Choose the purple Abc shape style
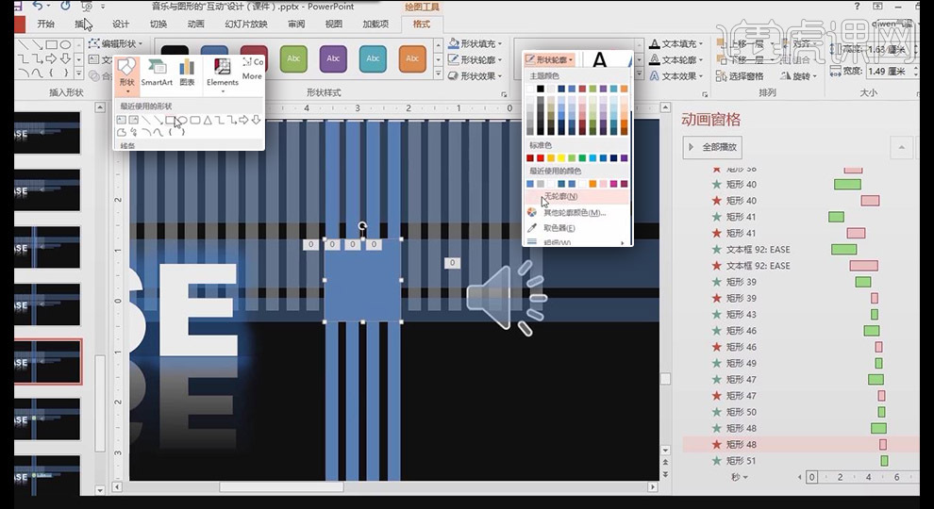This screenshot has width=934, height=509. pyautogui.click(x=333, y=58)
